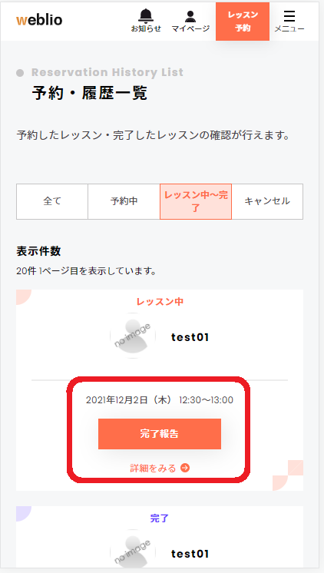Viewport: 324px width, 573px height.
Task: Click first test01 tutor name
Action: [x=190, y=337]
